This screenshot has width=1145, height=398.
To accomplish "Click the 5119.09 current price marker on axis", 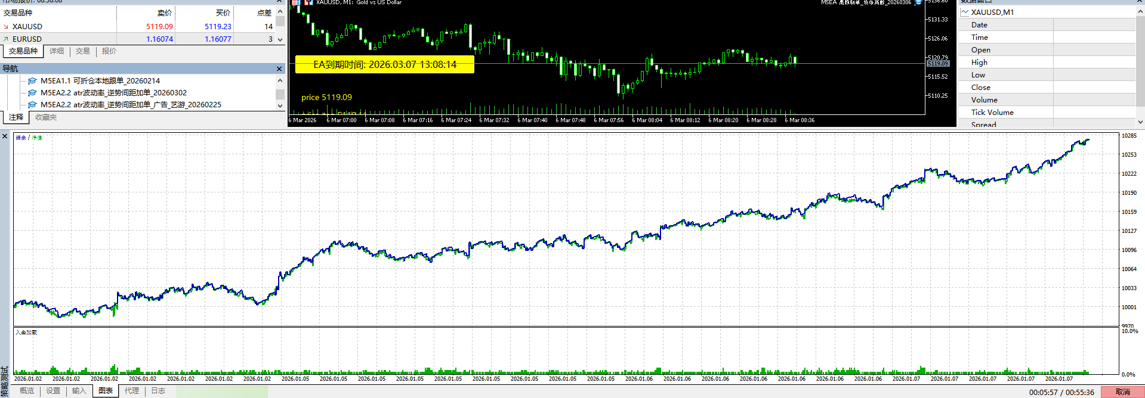I will tap(938, 64).
